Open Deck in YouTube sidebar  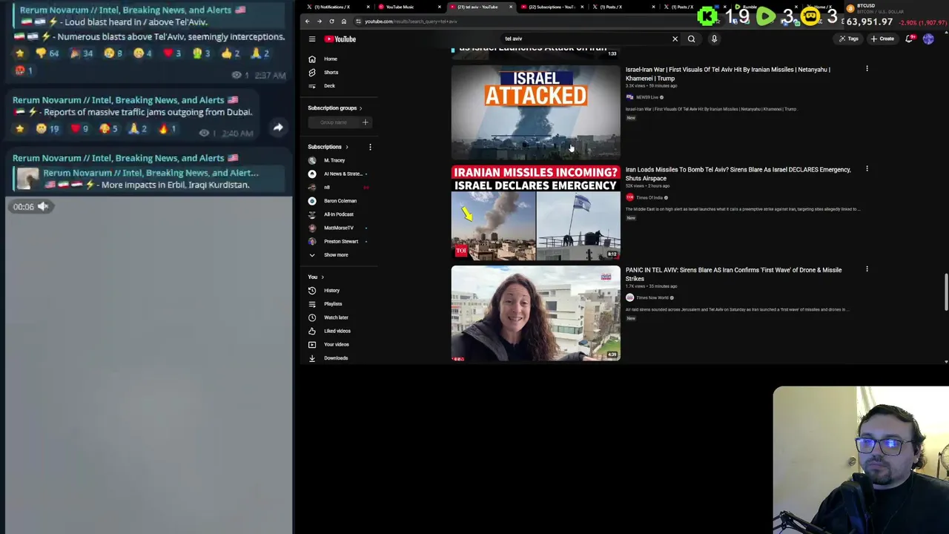[x=330, y=85]
